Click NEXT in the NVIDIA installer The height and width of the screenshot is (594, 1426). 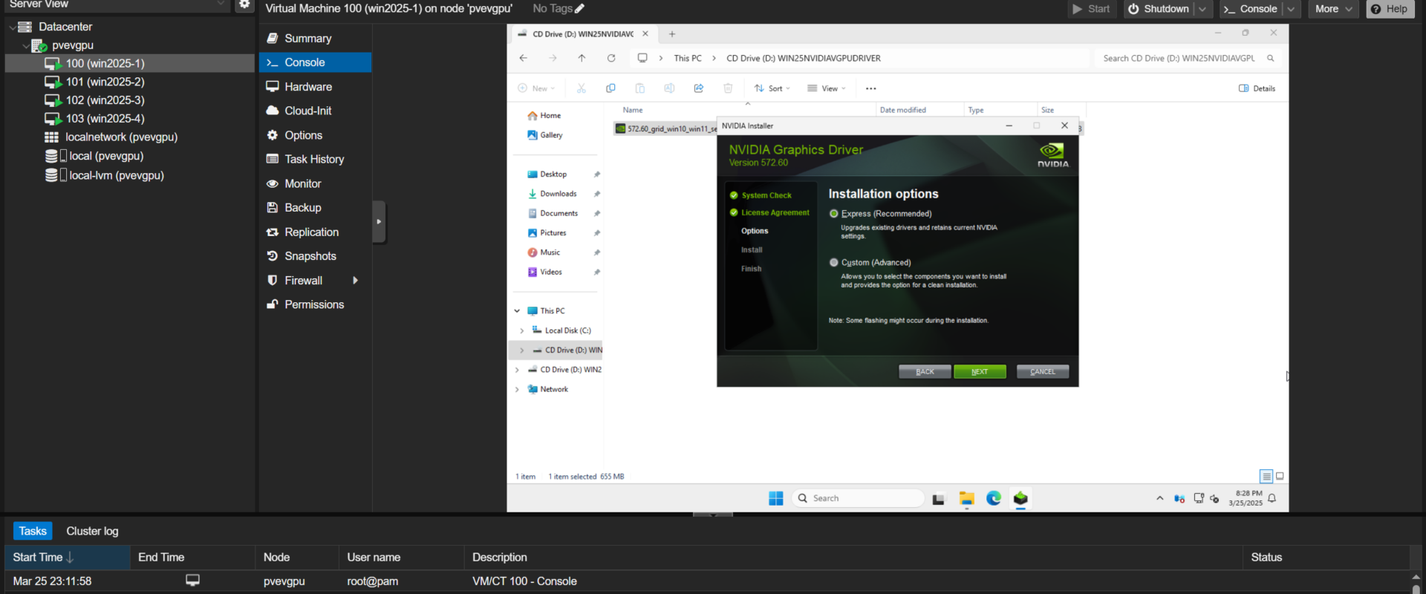click(980, 371)
